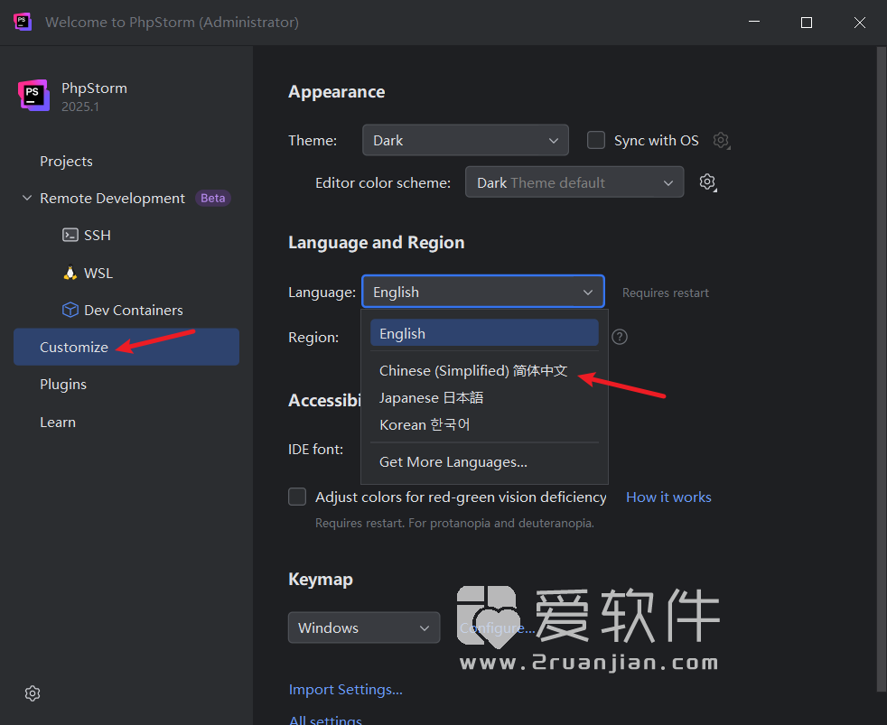This screenshot has height=725, width=887.
Task: Click the vertical scrollbar on the right
Action: point(882,367)
